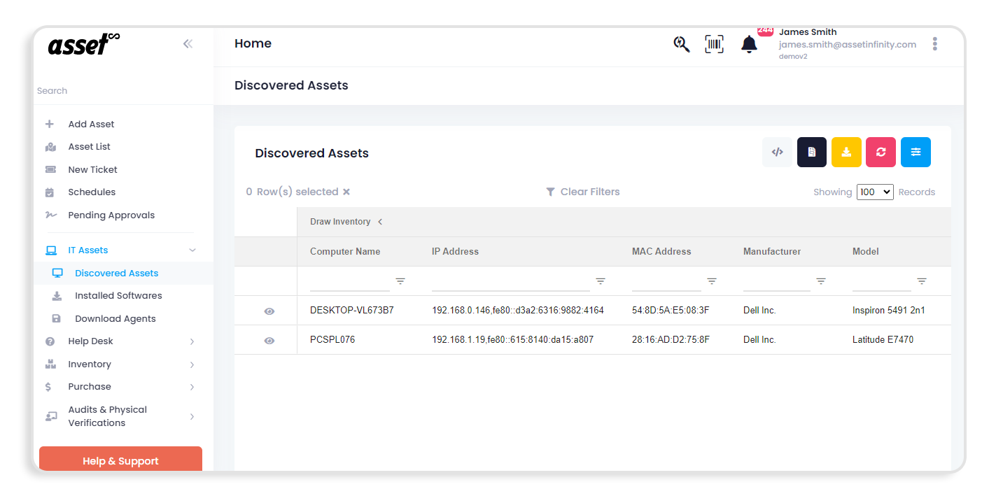This screenshot has height=503, width=996.
Task: Open the dark report document icon
Action: pyautogui.click(x=811, y=152)
